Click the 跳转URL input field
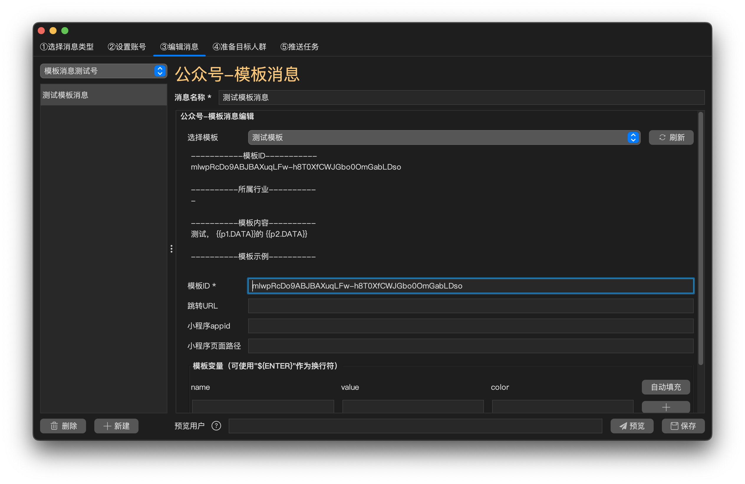 point(470,306)
